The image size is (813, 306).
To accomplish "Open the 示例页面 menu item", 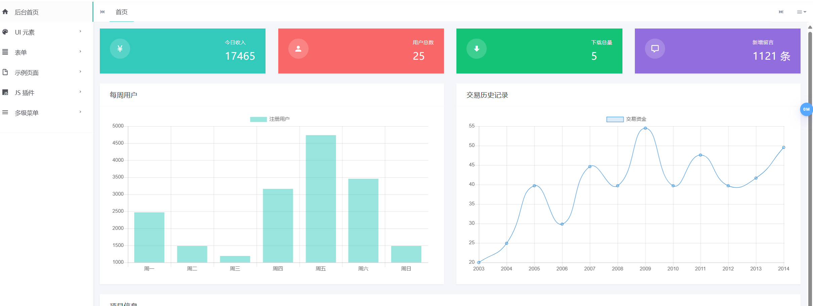I will tap(46, 72).
